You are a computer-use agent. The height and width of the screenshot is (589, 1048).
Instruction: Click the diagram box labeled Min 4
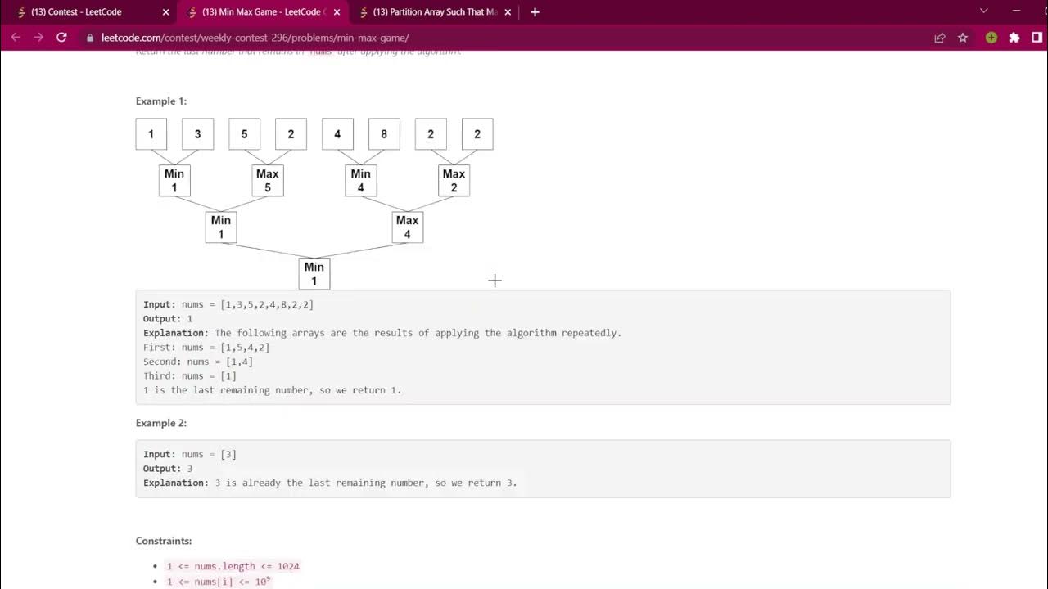361,181
